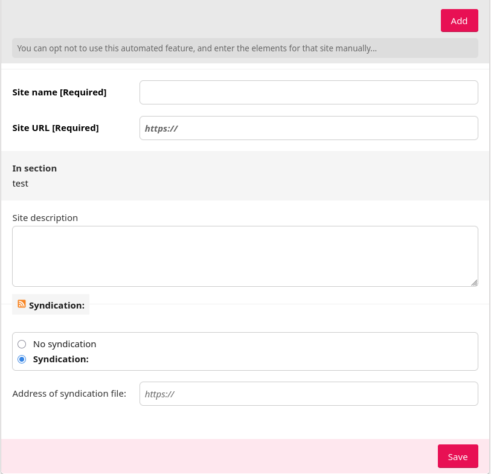Screen dimensions: 491x474
Task: Select the Syndication radio button
Action: 22,359
